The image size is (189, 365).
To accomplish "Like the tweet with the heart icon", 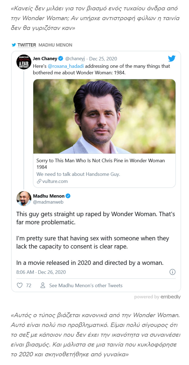I will tap(20, 286).
